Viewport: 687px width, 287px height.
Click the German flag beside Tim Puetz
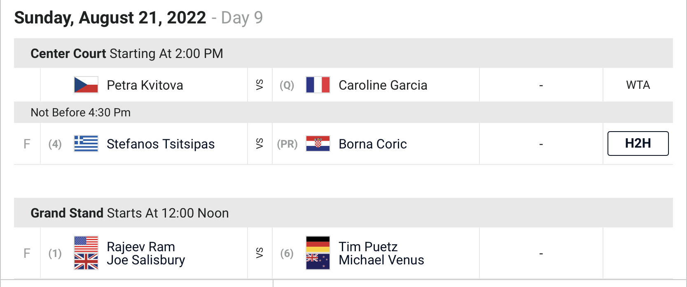pyautogui.click(x=318, y=244)
